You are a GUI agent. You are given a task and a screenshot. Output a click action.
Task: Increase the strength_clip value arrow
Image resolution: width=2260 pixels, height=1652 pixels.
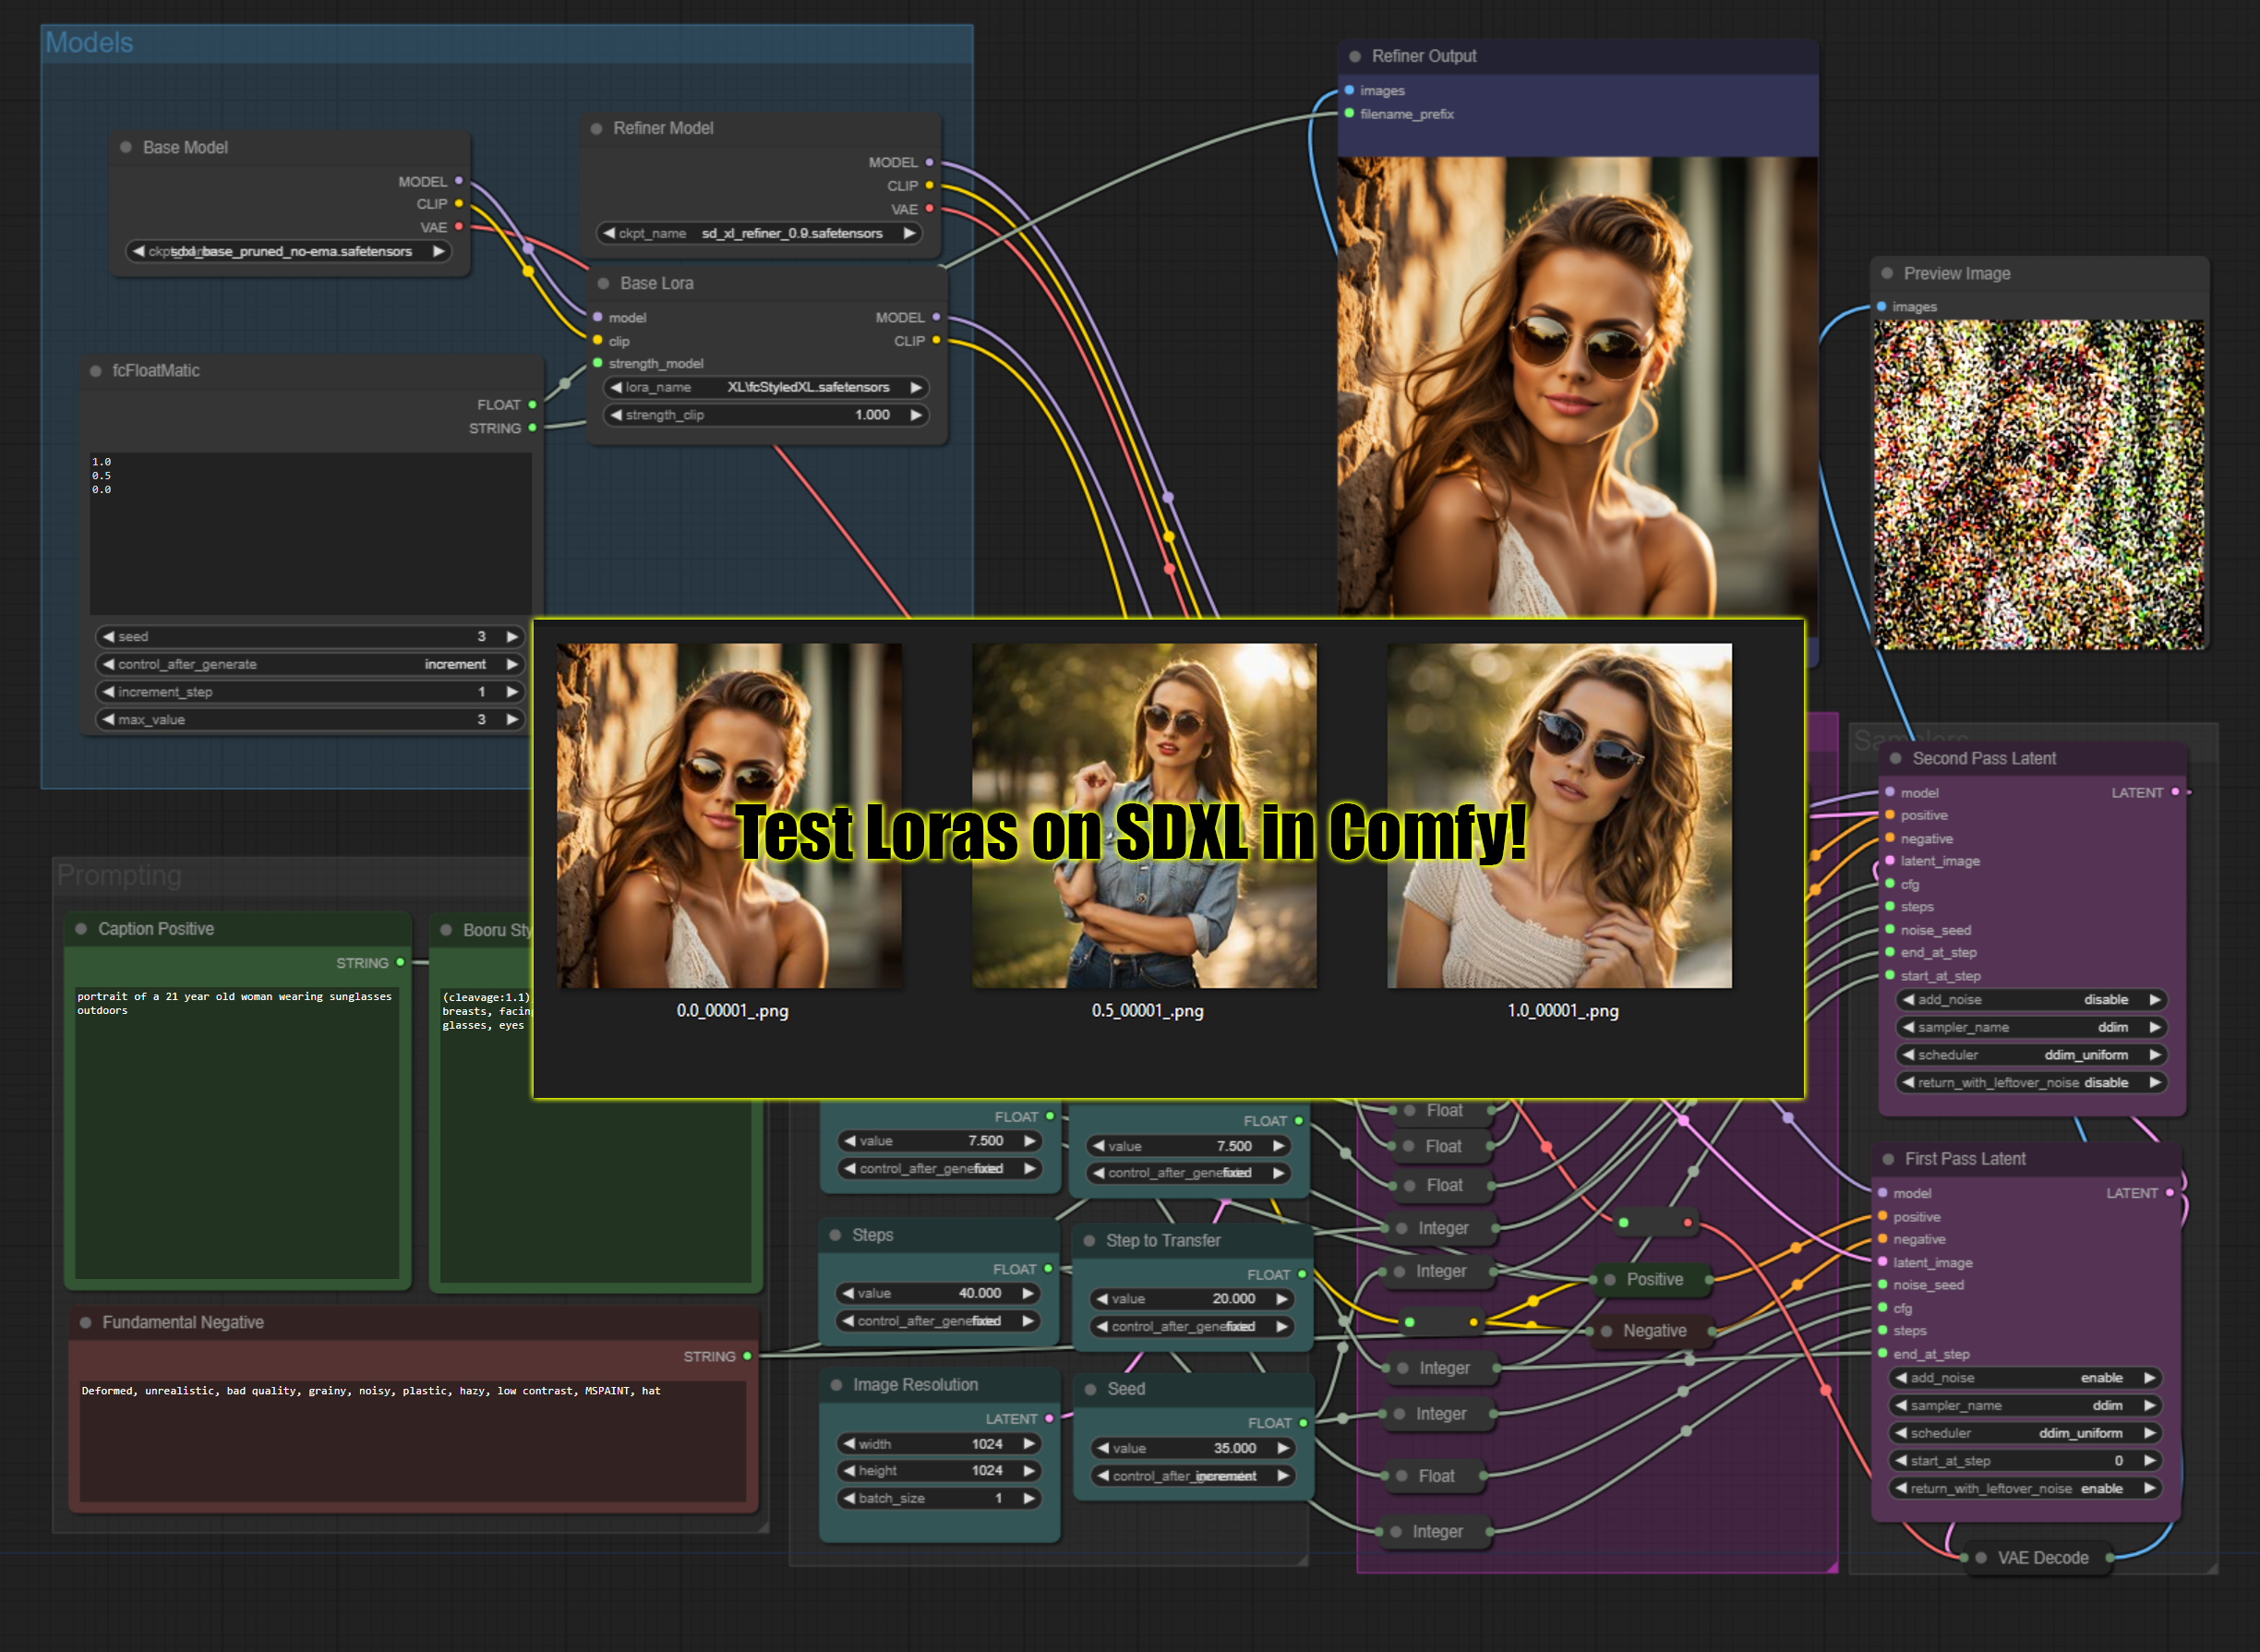(916, 415)
